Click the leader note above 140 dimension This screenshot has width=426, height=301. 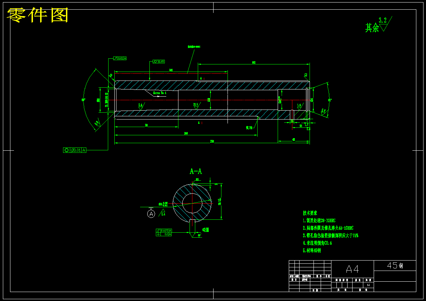pos(194,47)
